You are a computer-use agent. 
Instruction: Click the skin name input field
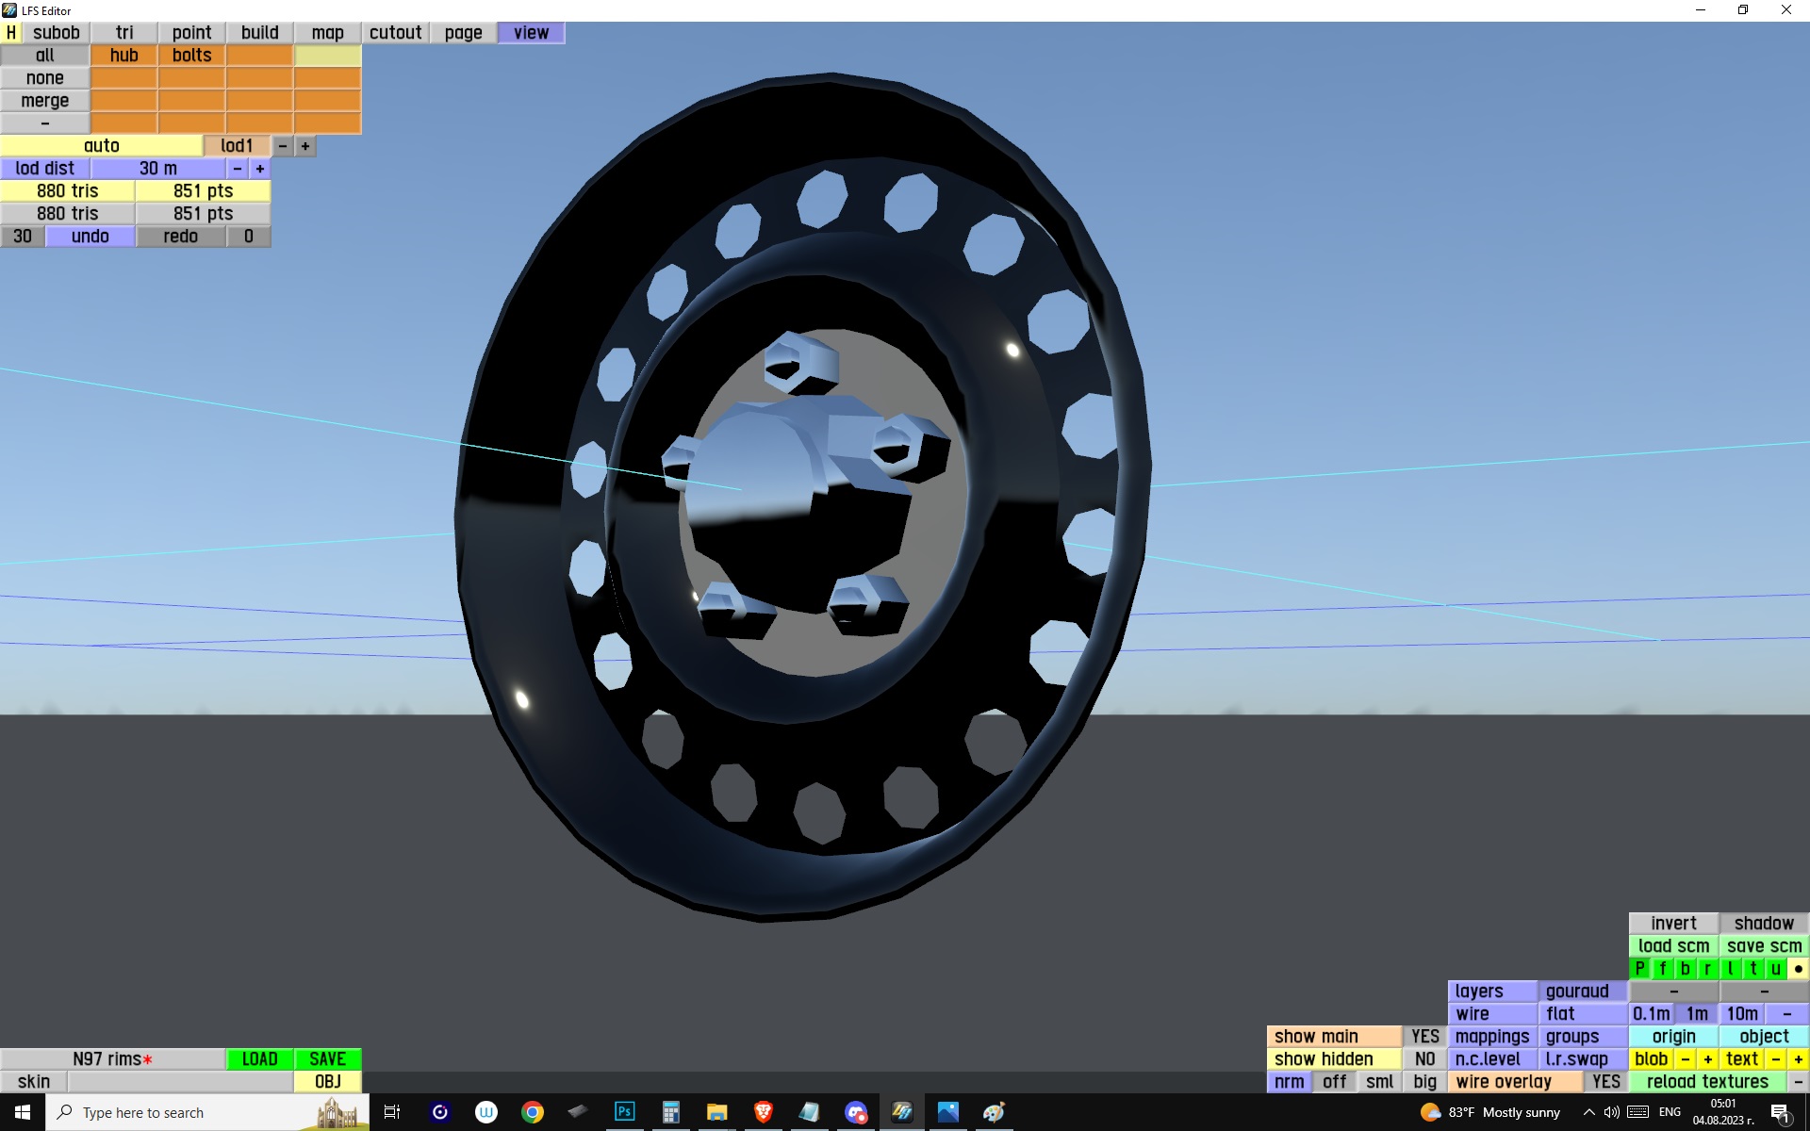tap(180, 1081)
